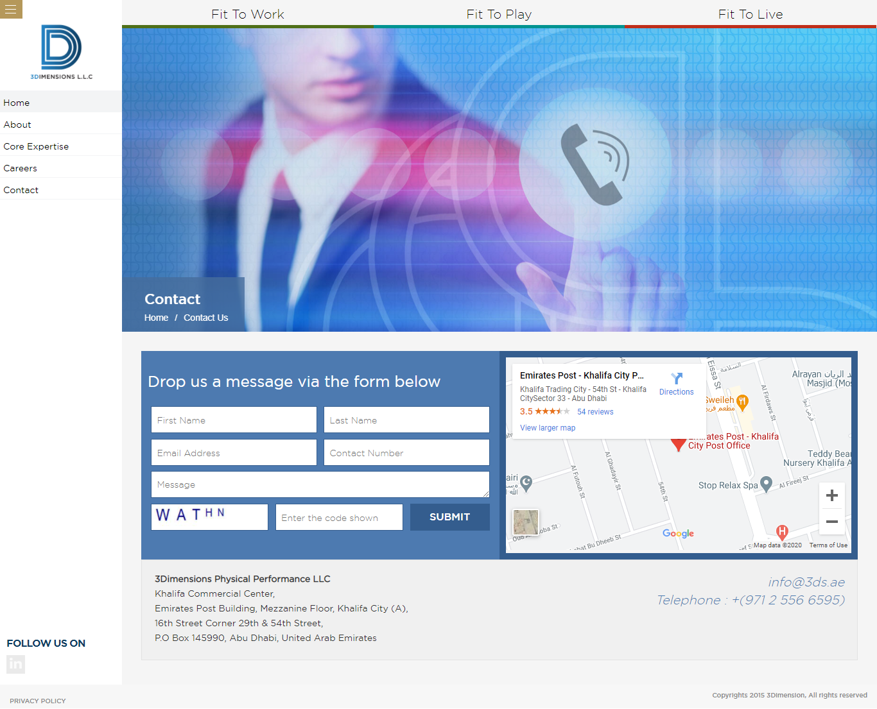Viewport: 877px width, 709px height.
Task: Click 'Alrayan Masjid' map label
Action: (822, 379)
